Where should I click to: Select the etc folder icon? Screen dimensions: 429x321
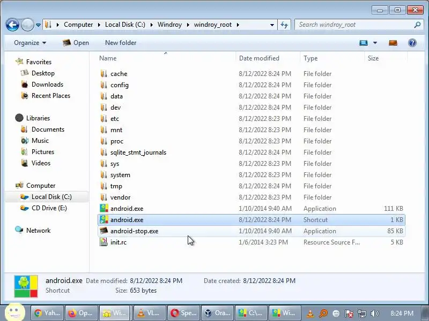click(103, 118)
